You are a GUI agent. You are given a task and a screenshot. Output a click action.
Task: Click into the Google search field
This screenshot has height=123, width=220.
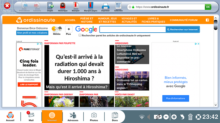pyautogui.click(x=133, y=30)
